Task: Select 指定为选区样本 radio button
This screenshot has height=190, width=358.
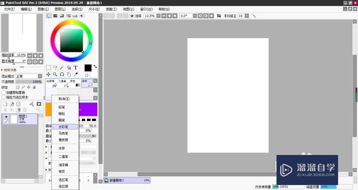Action: [4, 97]
